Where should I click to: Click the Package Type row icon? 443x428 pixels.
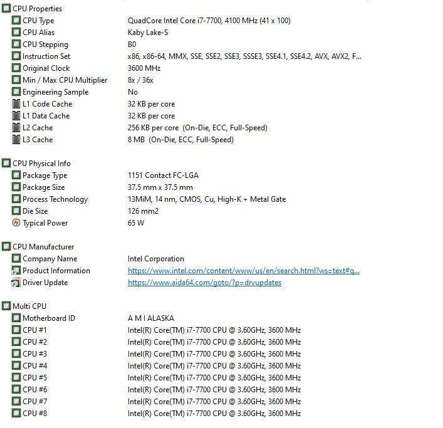pos(16,175)
